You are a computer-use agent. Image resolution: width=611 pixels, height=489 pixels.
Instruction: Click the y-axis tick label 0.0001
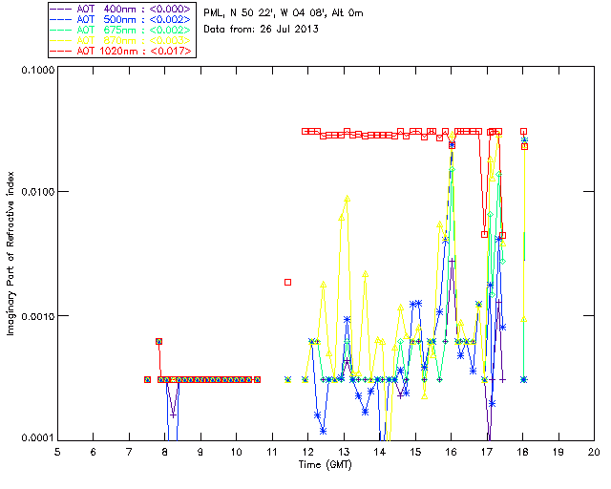coord(37,438)
